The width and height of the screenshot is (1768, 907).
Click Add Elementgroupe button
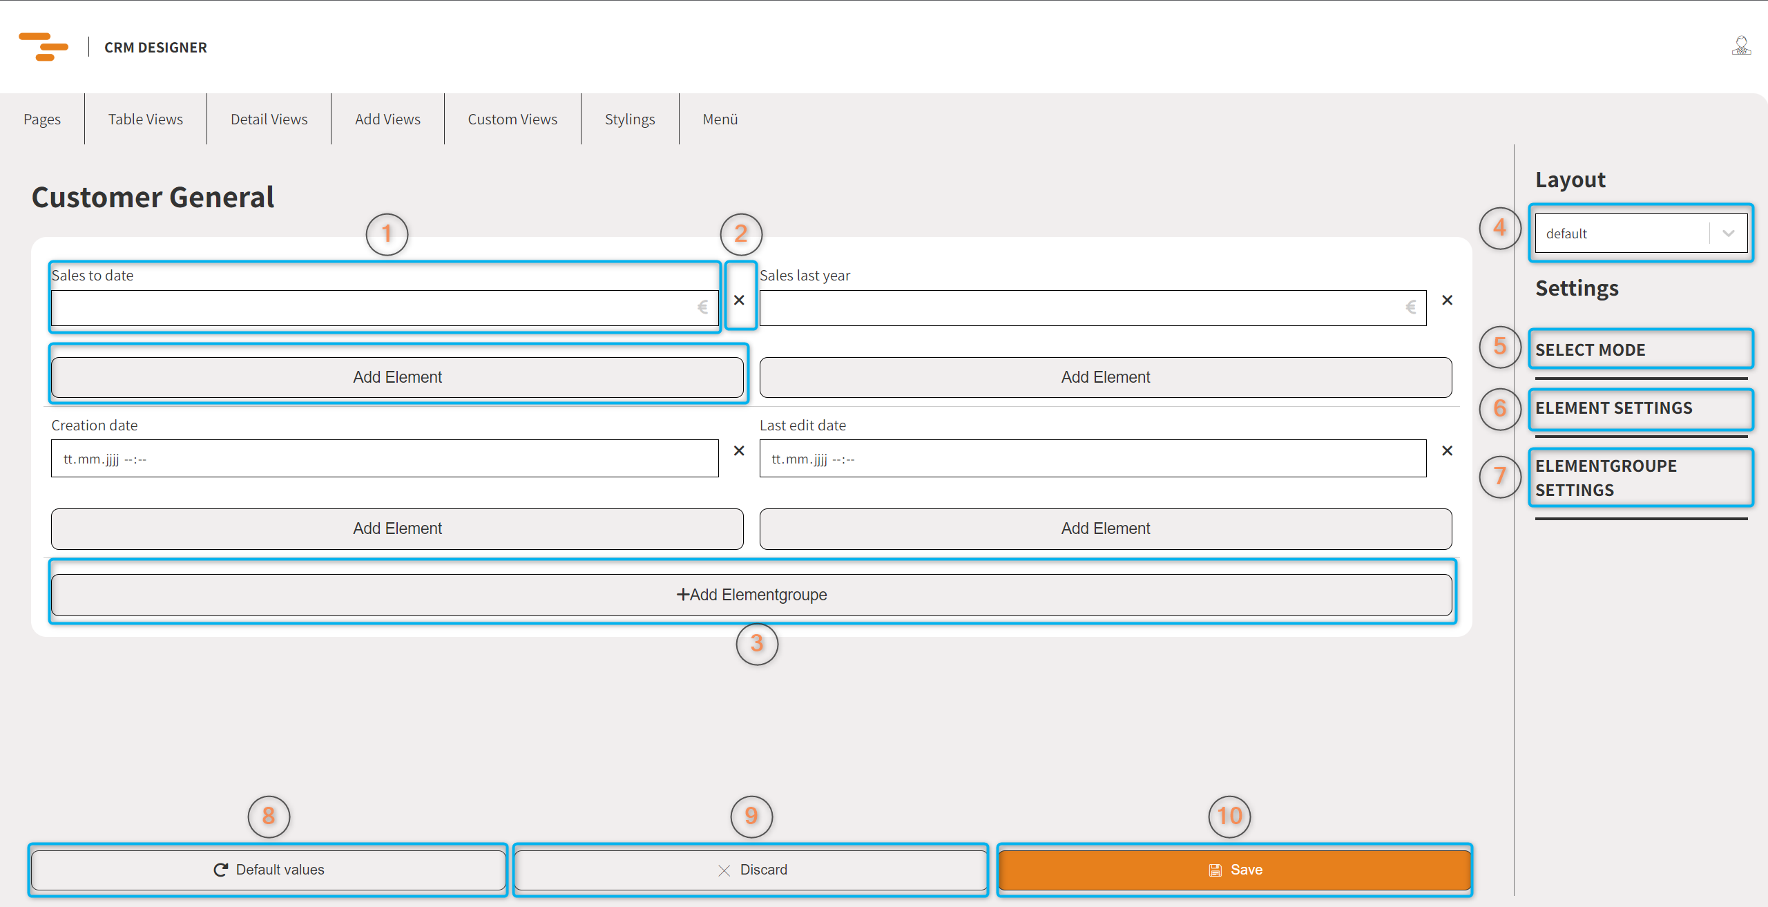coord(751,595)
